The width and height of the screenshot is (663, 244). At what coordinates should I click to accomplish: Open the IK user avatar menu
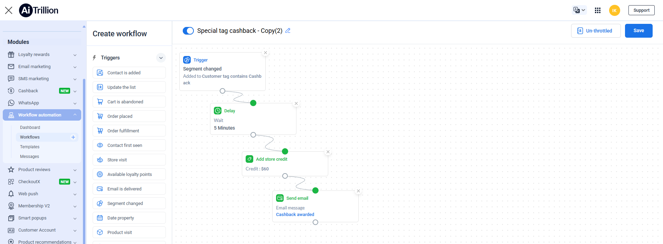pyautogui.click(x=614, y=10)
